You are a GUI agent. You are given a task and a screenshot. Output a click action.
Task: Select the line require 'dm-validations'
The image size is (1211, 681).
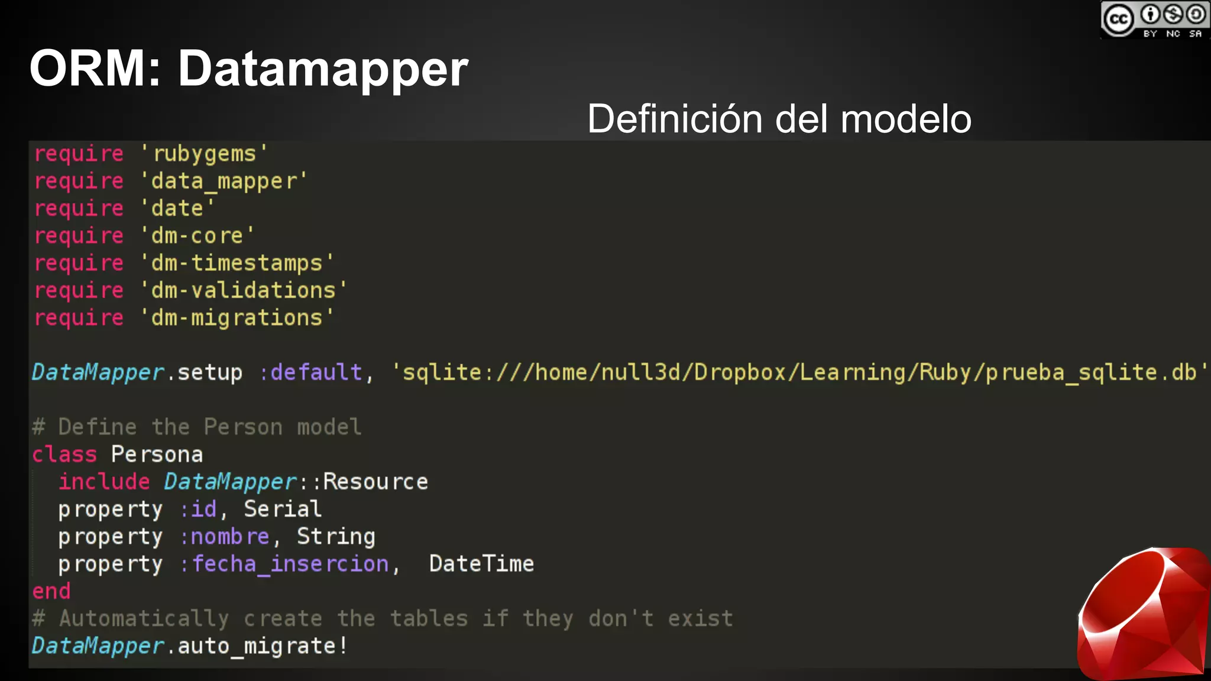pyautogui.click(x=190, y=290)
